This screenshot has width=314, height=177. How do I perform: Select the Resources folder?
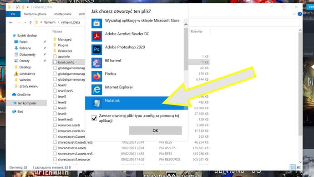(x=65, y=51)
